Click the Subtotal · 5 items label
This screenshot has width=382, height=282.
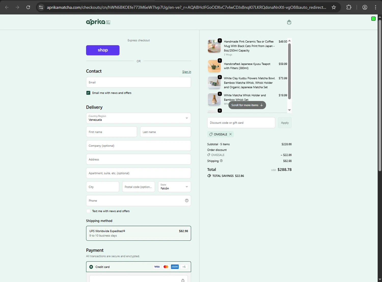[x=219, y=144]
